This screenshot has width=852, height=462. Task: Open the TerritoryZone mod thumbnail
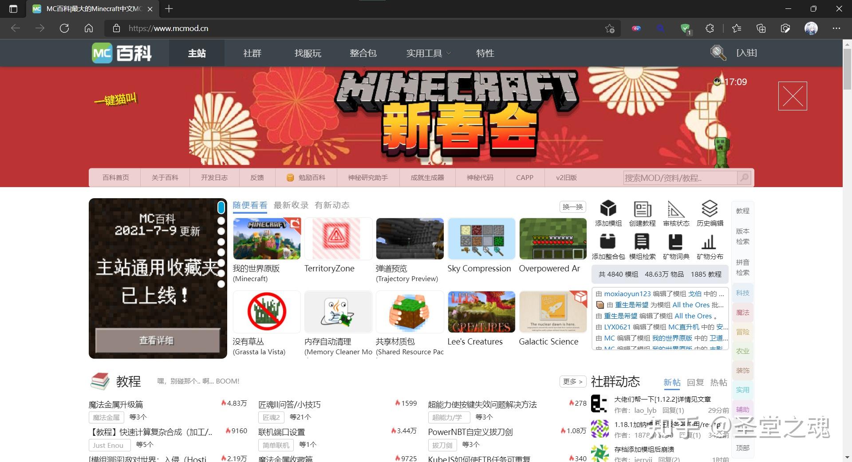pyautogui.click(x=338, y=239)
